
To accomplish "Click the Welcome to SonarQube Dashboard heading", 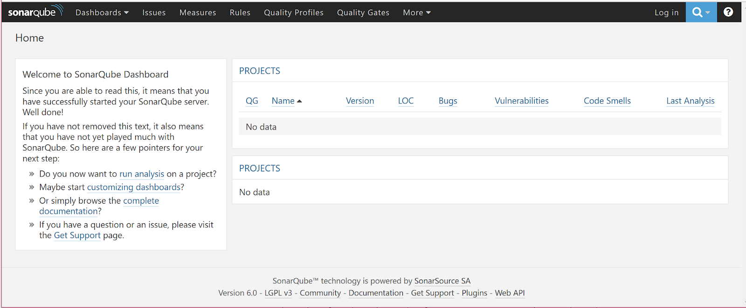I will coord(96,75).
